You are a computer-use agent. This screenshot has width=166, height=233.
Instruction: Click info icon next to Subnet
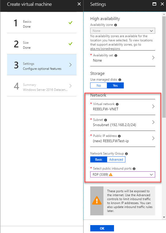click(106, 120)
